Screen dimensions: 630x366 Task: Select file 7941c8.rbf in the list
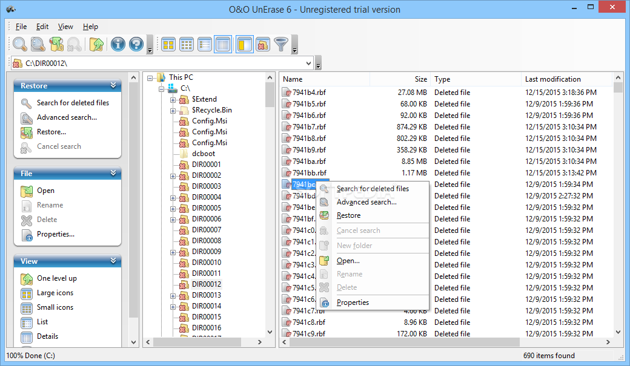pyautogui.click(x=309, y=322)
